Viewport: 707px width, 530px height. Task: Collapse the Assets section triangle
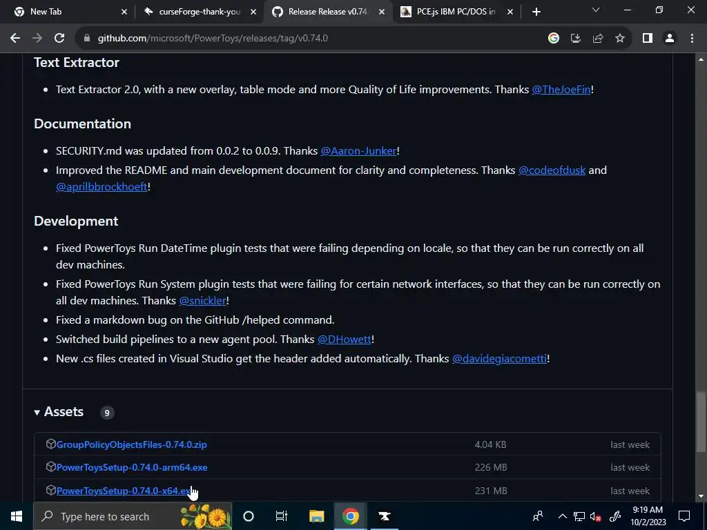pos(37,412)
